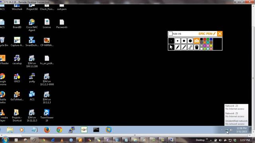Click VLC cone icon on local taskbar
Image resolution: width=255 pixels, height=143 pixels.
point(62,140)
